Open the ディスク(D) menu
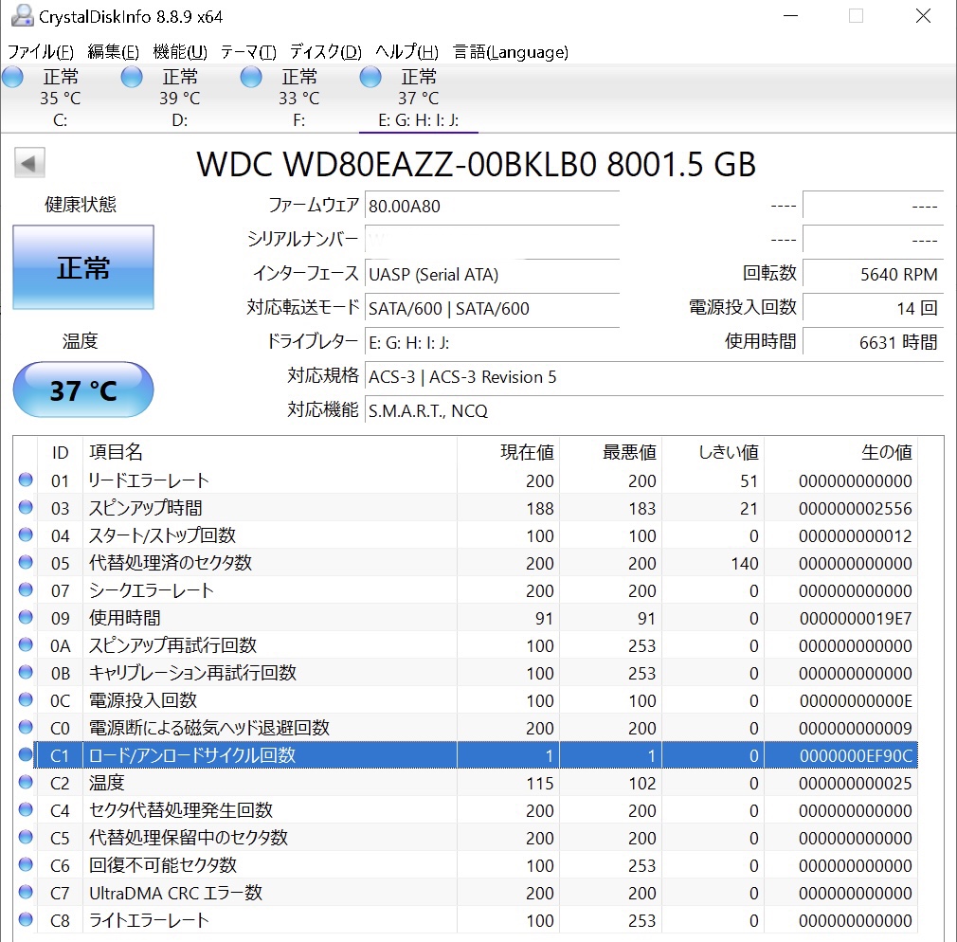 (x=325, y=52)
